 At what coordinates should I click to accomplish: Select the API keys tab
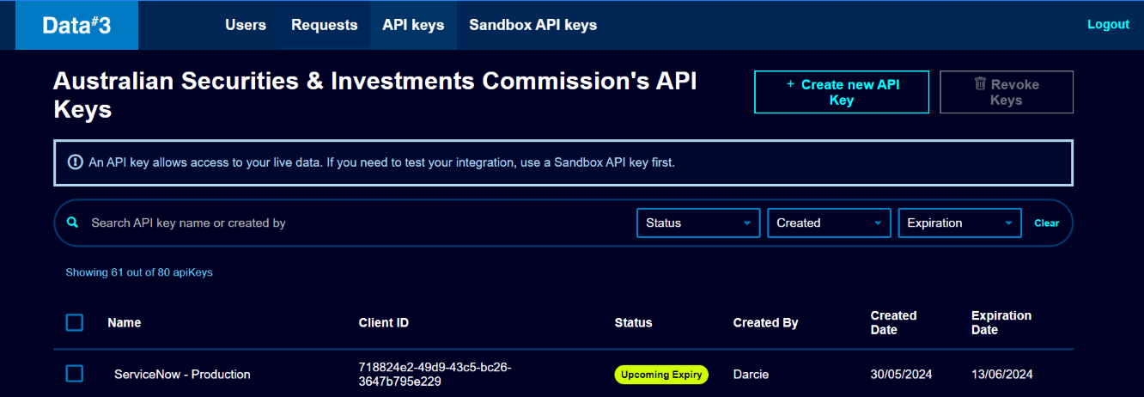(x=413, y=25)
